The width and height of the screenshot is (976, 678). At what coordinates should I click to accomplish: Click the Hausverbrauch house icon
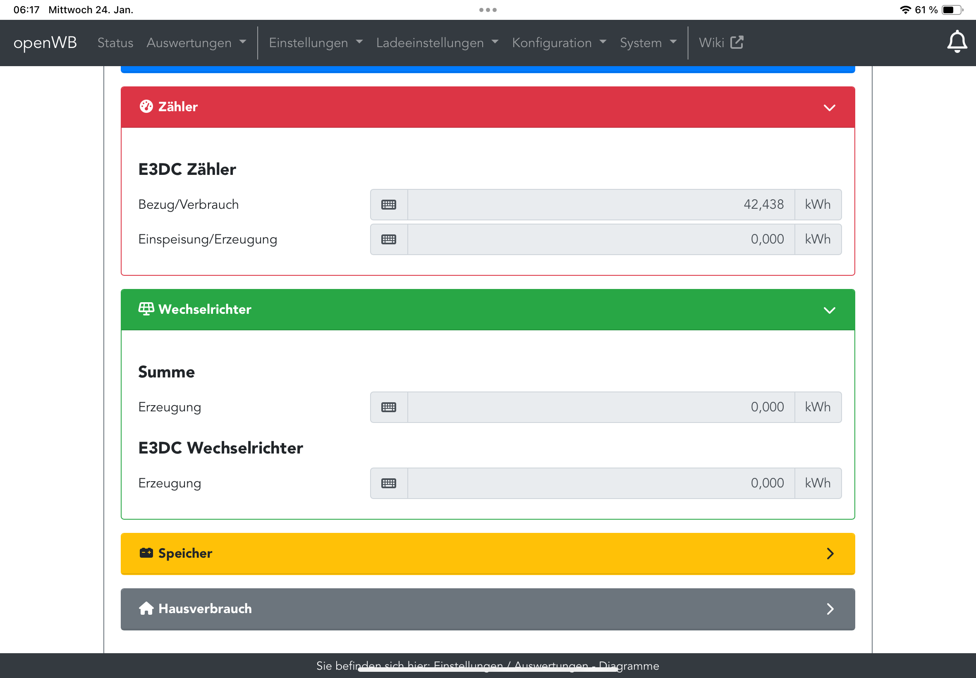(146, 608)
